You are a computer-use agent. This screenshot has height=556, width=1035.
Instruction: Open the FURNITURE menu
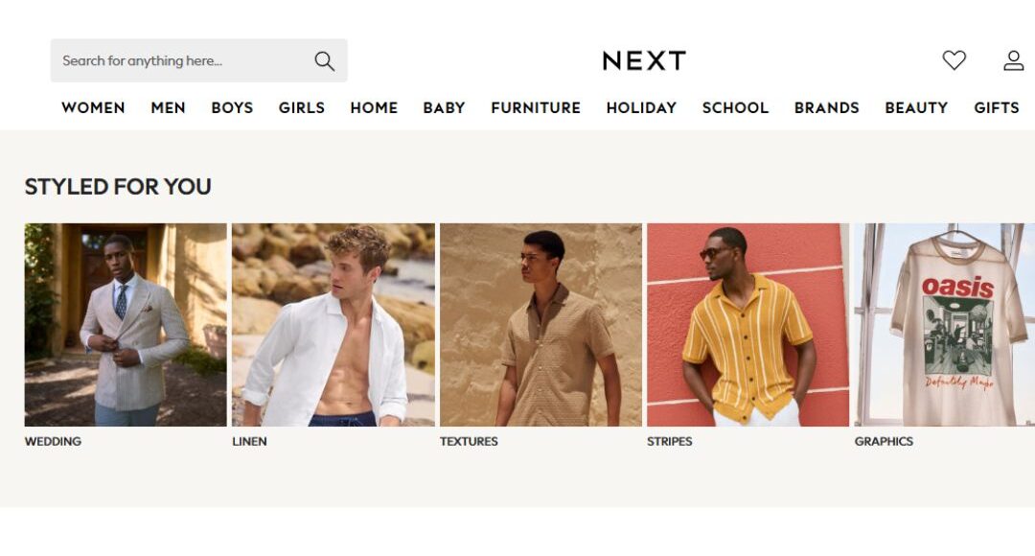coord(536,107)
